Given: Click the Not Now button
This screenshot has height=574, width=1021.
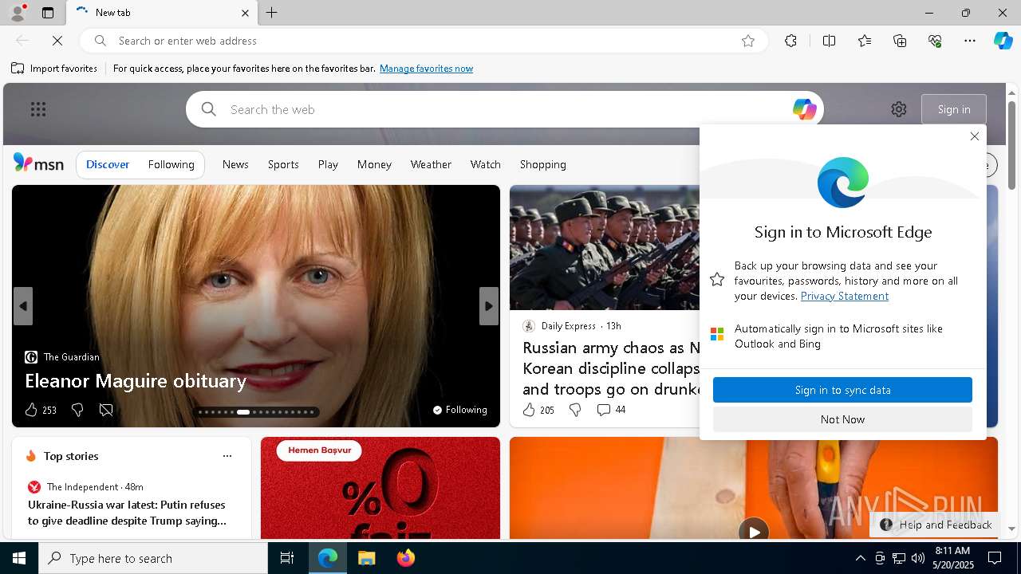Looking at the screenshot, I should [x=842, y=419].
